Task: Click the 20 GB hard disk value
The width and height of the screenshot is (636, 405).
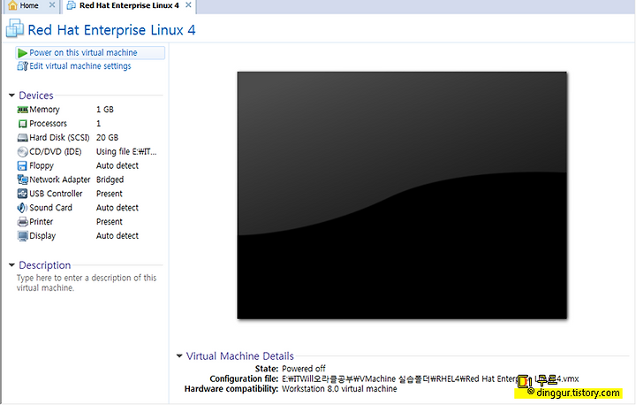Action: coord(107,138)
